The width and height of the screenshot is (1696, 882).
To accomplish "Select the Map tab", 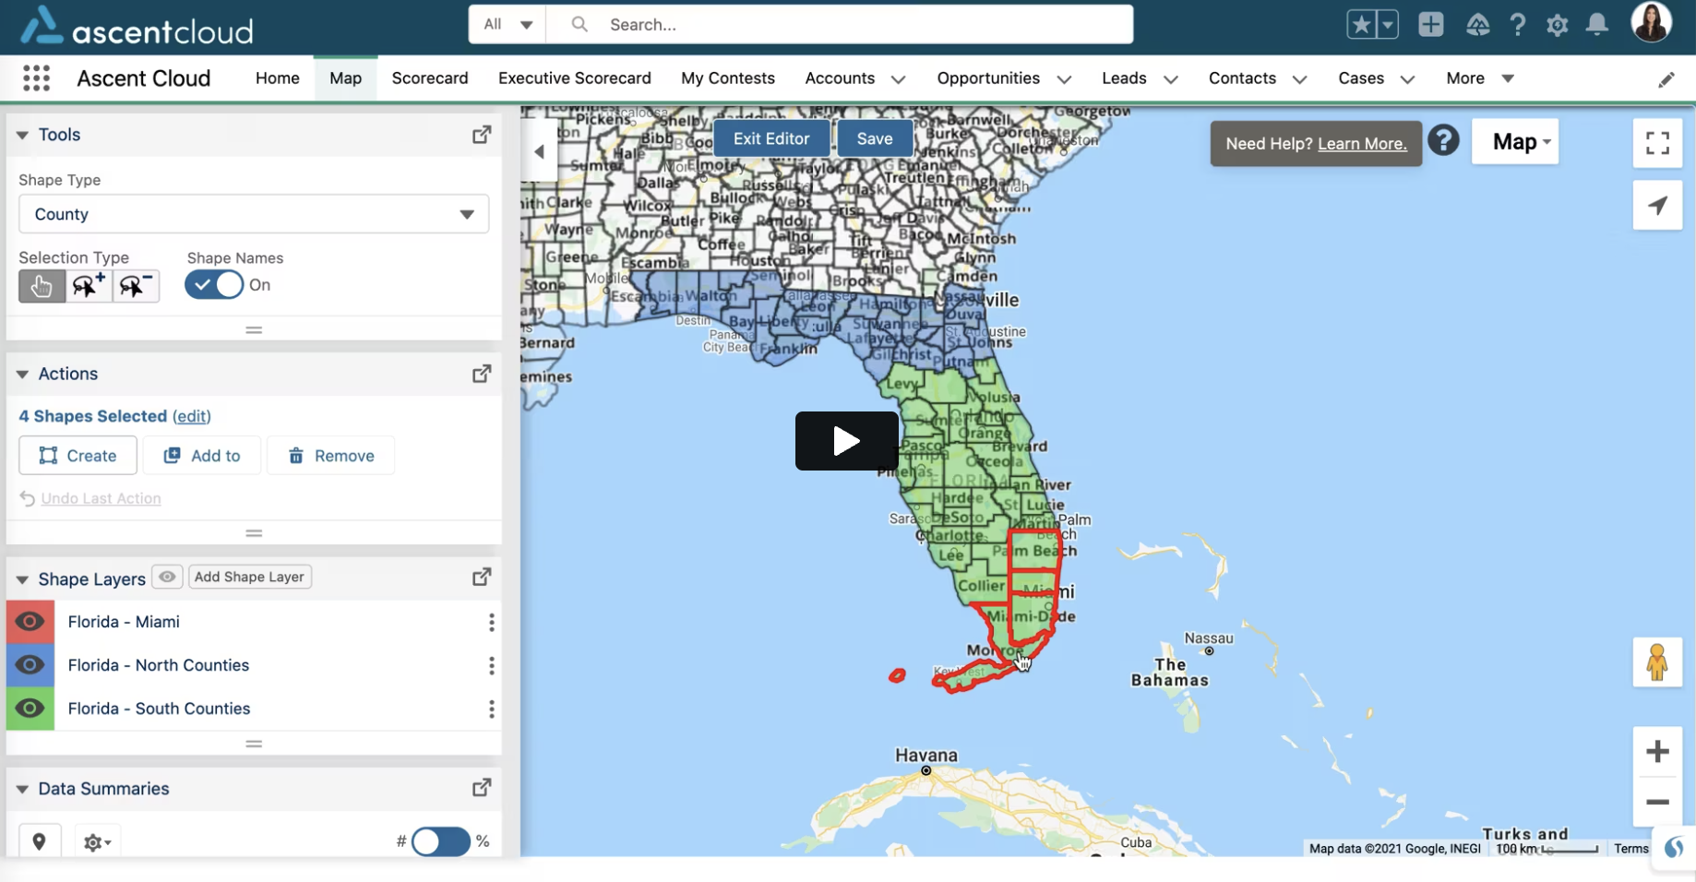I will pyautogui.click(x=345, y=78).
